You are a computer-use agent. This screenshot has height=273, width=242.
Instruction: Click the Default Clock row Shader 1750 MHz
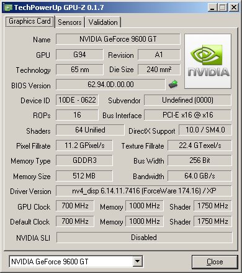[x=213, y=221]
